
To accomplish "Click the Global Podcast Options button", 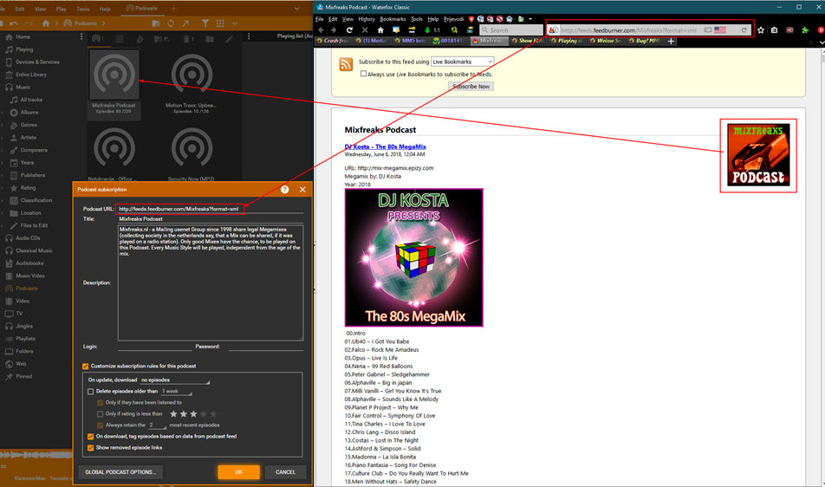I will 120,472.
